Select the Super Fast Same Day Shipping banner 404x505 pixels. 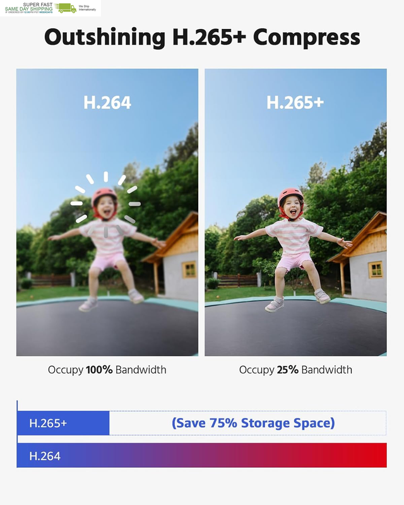pyautogui.click(x=50, y=8)
